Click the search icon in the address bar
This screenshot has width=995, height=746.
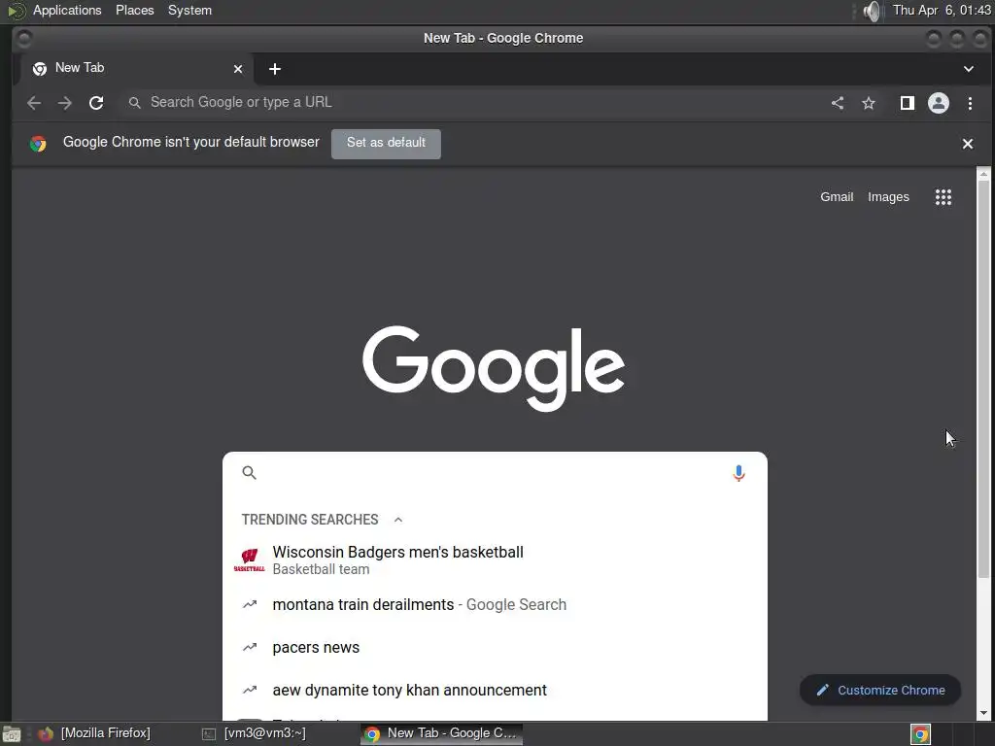tap(134, 103)
